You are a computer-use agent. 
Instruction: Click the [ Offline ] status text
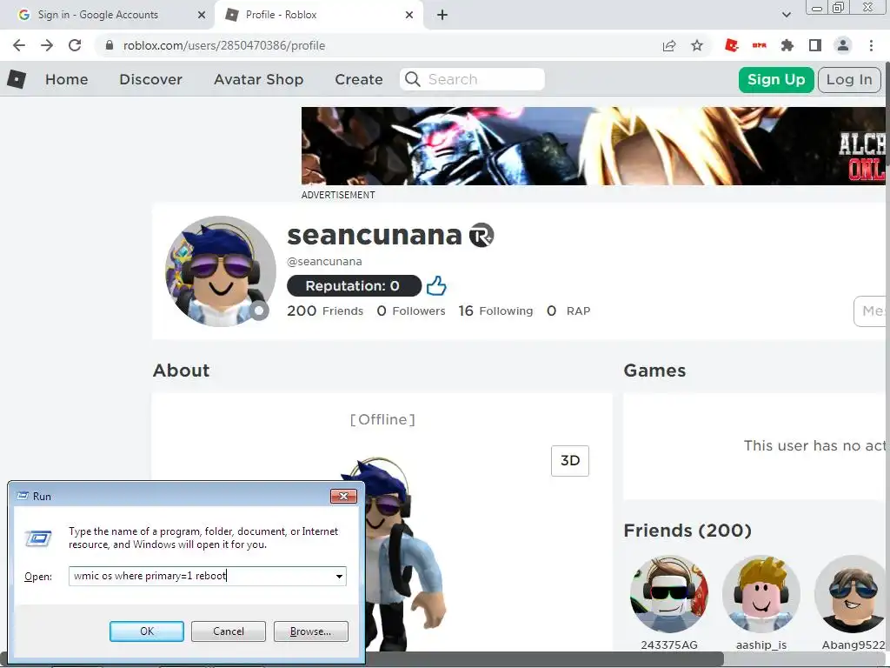pos(382,419)
